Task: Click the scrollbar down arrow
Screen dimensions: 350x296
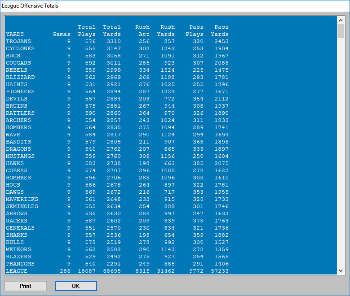Action: coord(341,271)
